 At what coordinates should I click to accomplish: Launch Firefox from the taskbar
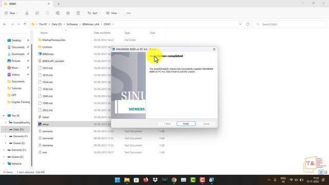[145, 180]
